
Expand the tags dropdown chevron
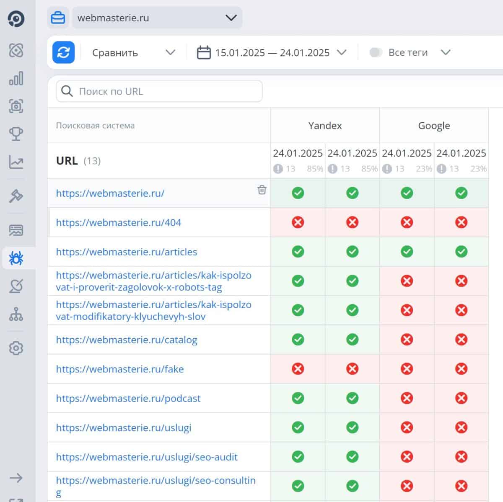(x=446, y=52)
